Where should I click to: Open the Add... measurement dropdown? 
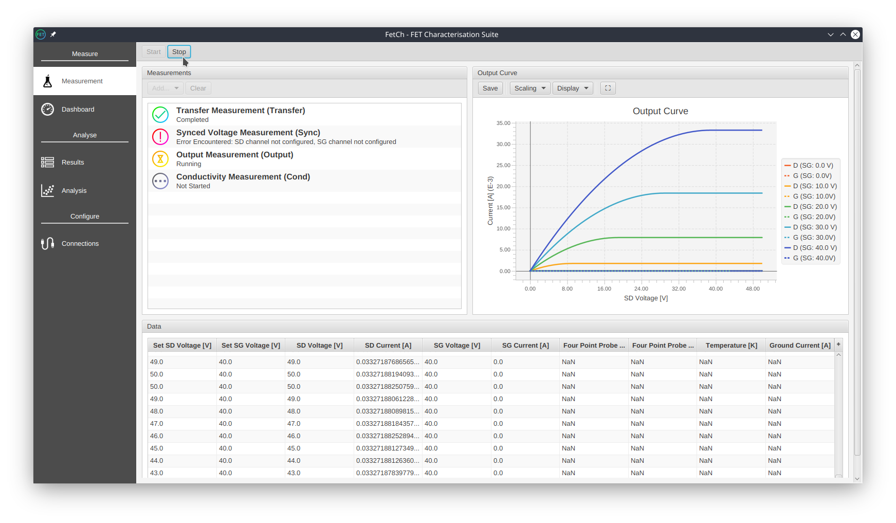(166, 88)
